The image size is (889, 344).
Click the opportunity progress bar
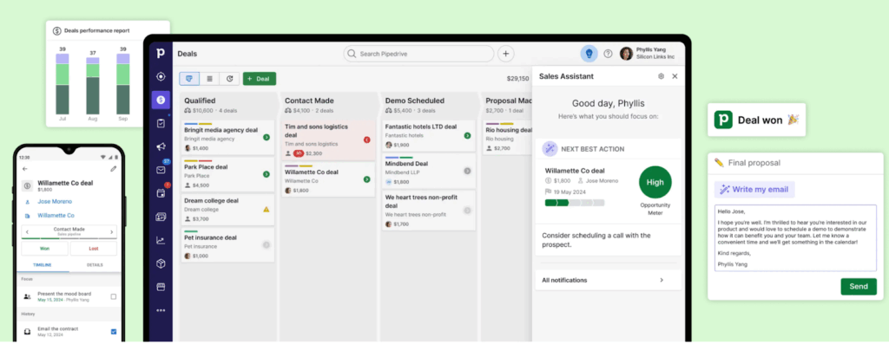pos(575,203)
